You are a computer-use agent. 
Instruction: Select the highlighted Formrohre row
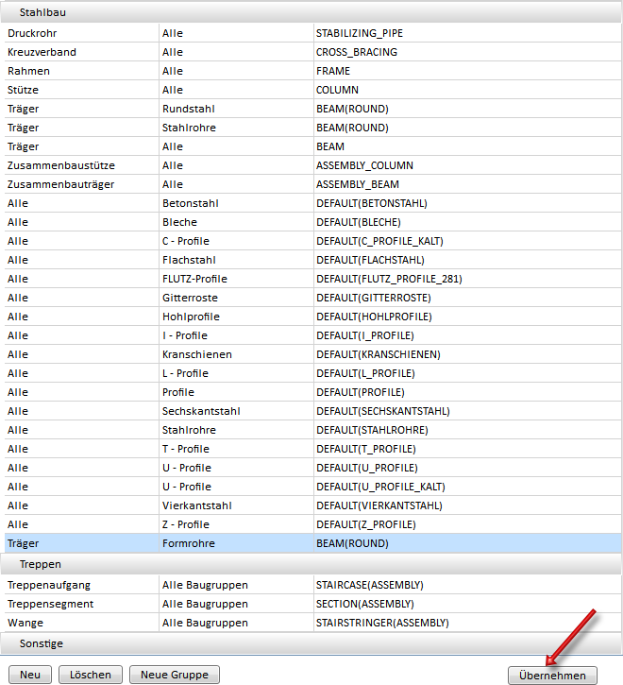[x=189, y=543]
